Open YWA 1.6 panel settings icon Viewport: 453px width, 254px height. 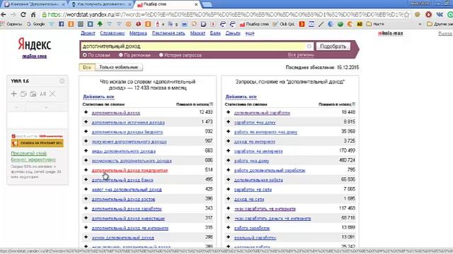(62, 81)
